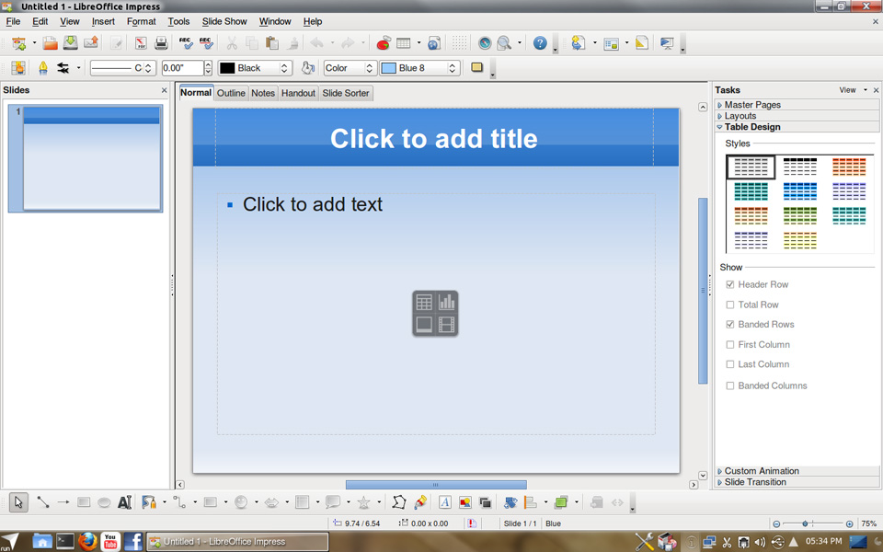Screen dimensions: 883x552
Task: Click Export as PDF icon
Action: tap(141, 43)
